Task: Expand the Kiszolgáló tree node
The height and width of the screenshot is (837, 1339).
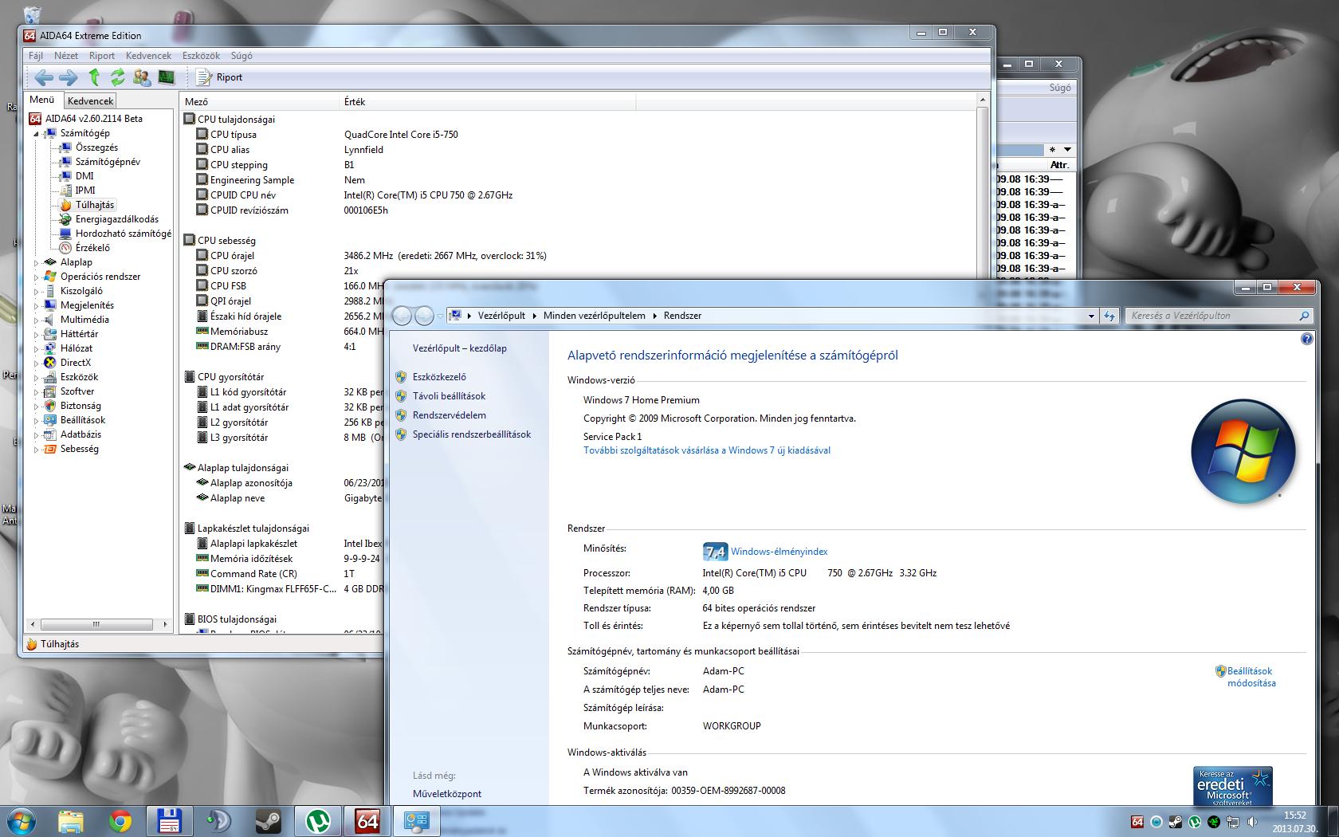Action: click(x=36, y=292)
